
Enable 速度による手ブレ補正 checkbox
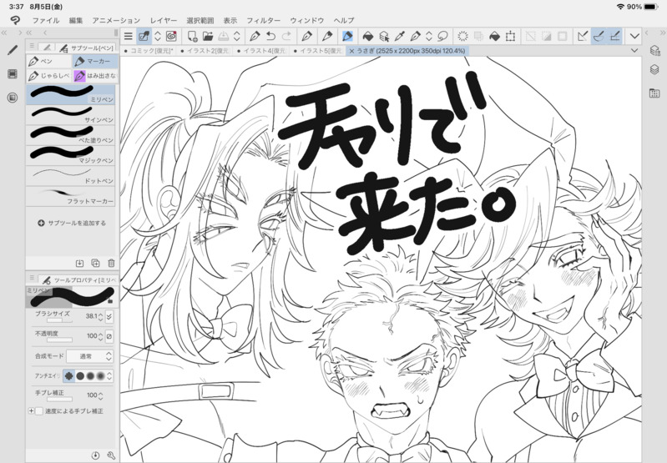click(39, 411)
